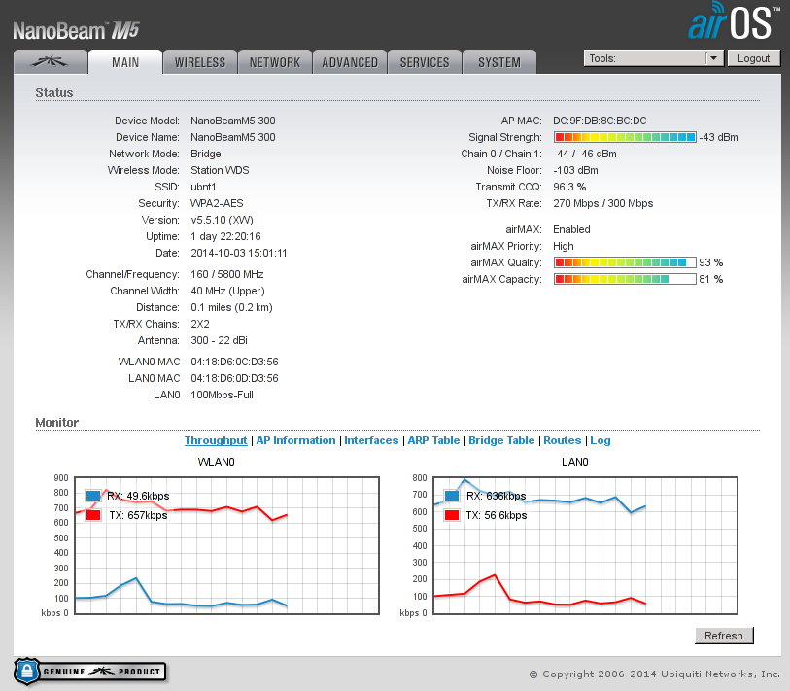
Task: Click the TX/RX Rate value 270 Mbps / 300 Mbps
Action: point(603,204)
